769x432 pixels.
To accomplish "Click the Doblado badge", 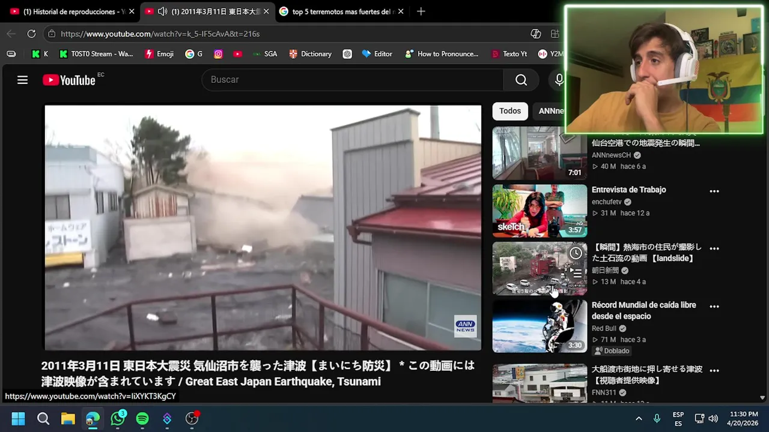I will tap(612, 351).
